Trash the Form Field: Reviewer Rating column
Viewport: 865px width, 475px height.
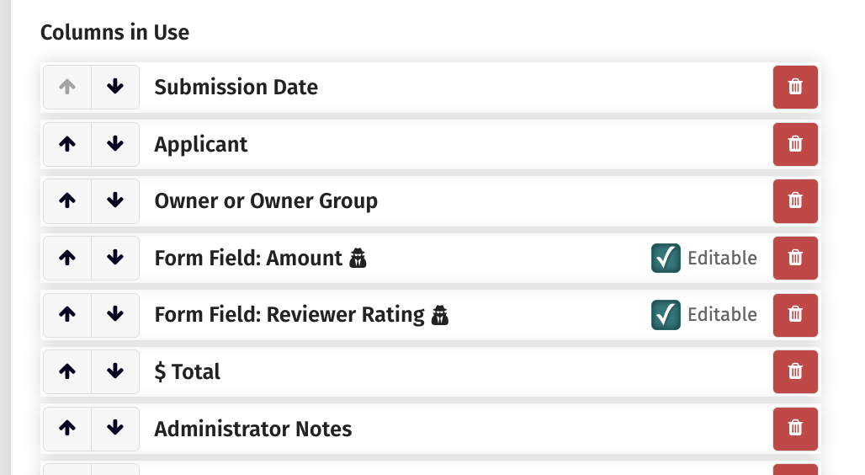(795, 315)
